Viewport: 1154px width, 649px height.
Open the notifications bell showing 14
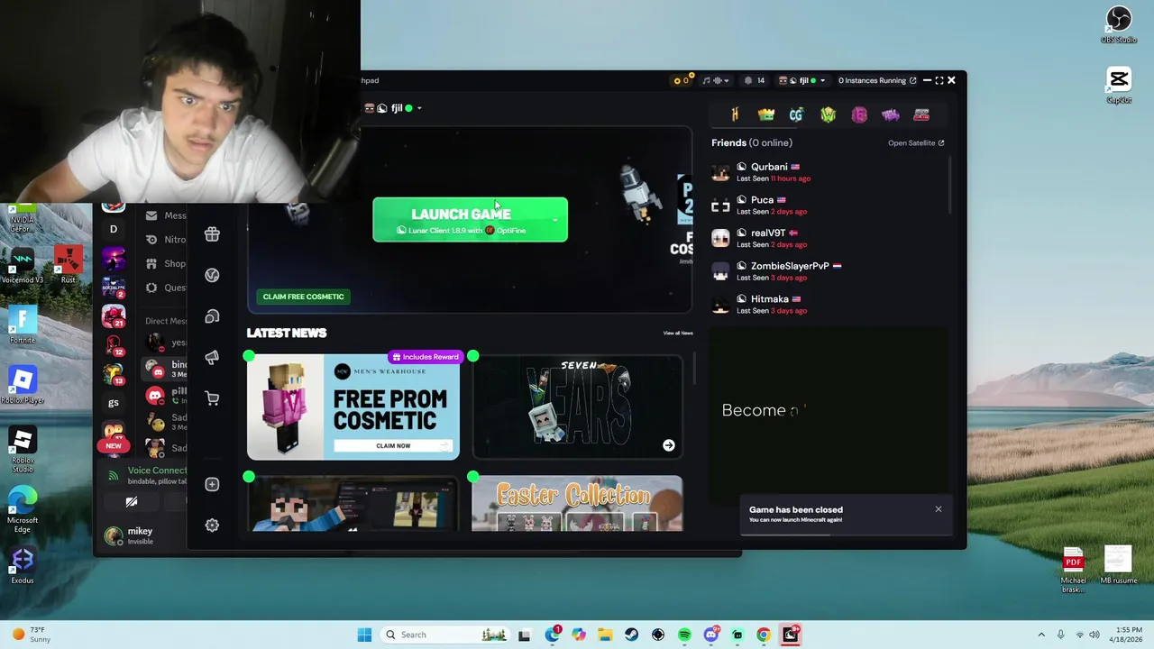(x=754, y=80)
